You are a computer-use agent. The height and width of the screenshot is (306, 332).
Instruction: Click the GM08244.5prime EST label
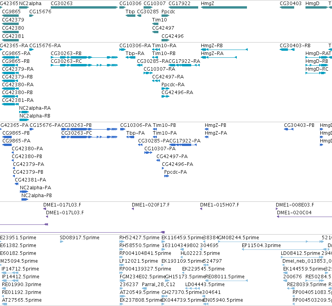pos(239,238)
